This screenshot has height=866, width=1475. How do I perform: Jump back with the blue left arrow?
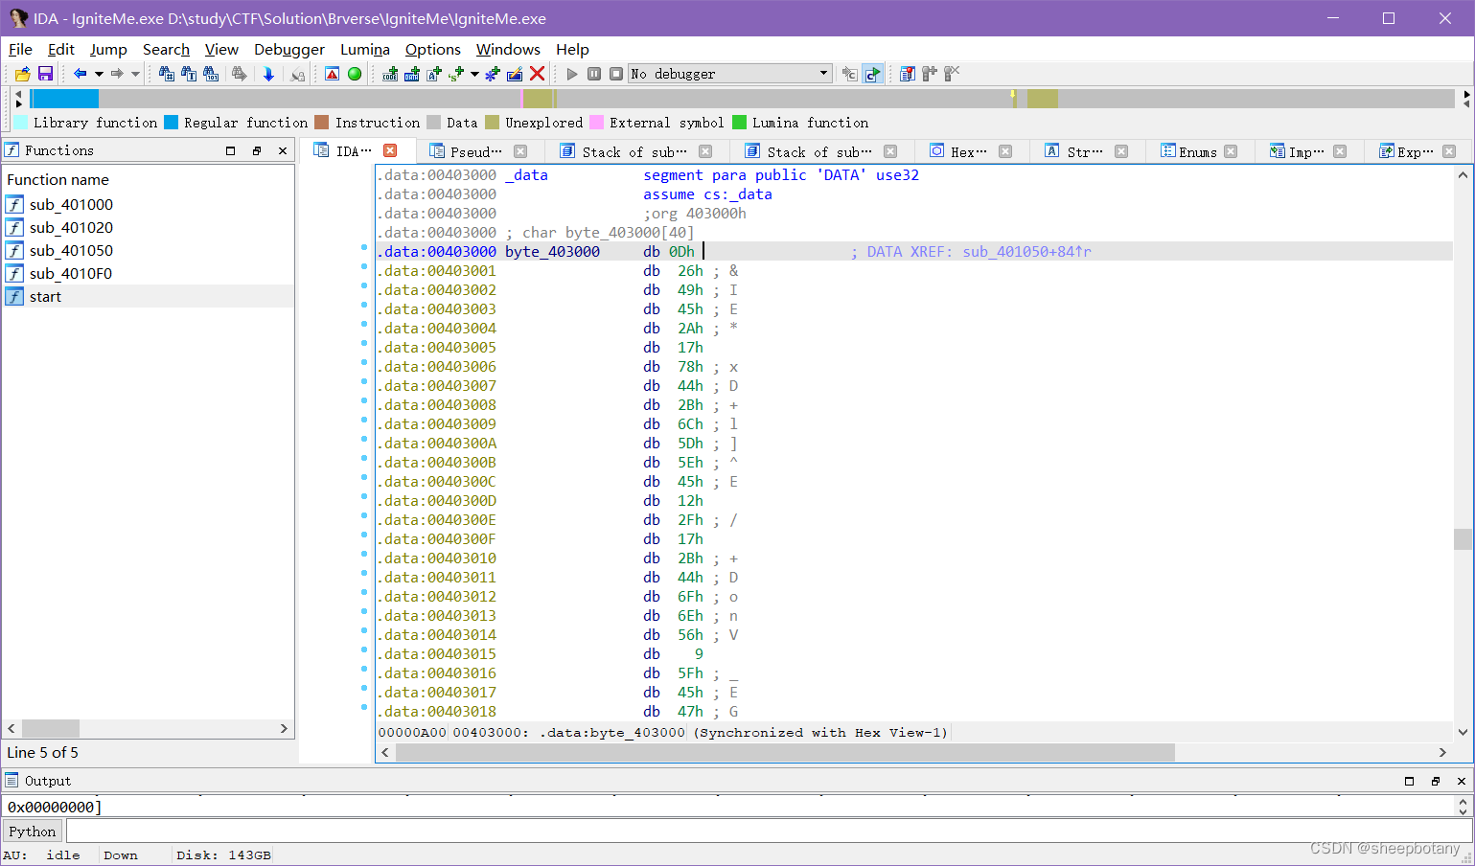point(81,74)
